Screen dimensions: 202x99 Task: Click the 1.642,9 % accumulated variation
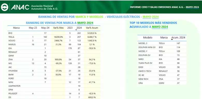click(x=92, y=41)
